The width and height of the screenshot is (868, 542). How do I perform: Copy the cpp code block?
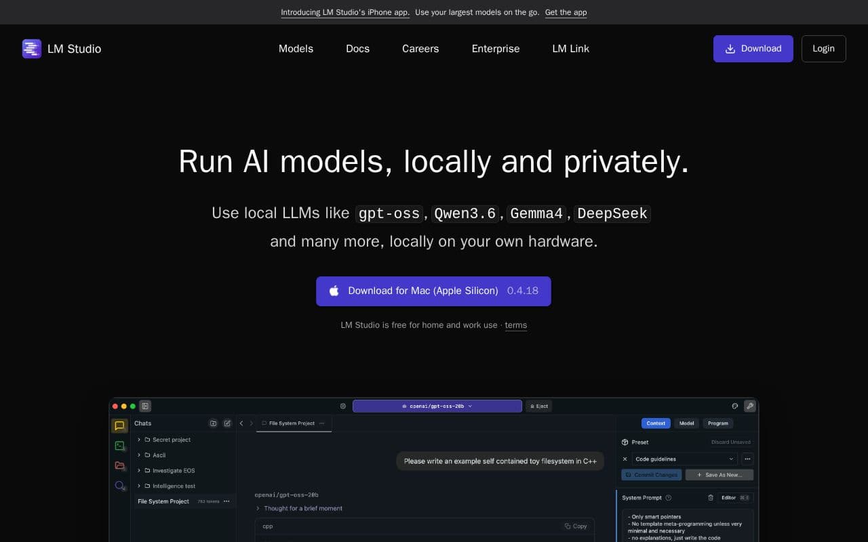pyautogui.click(x=576, y=526)
